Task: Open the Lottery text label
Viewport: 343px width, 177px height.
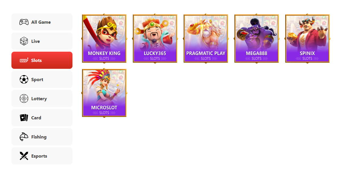Action: tap(39, 99)
